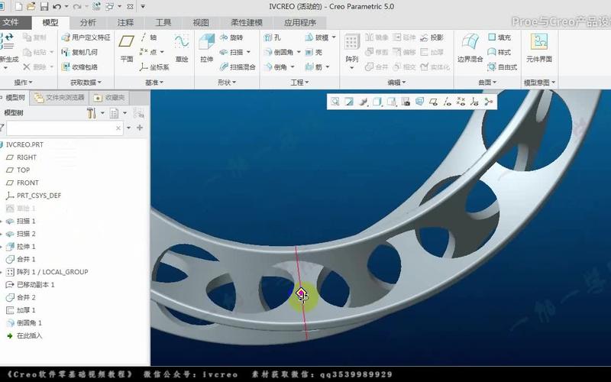Image resolution: width=611 pixels, height=382 pixels.
Task: Expand the 阵列 1 / LOCAL_GROUP tree node
Action: (2, 272)
